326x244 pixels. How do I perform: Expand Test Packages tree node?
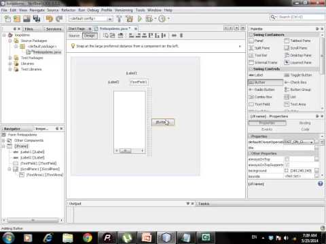click(x=10, y=58)
